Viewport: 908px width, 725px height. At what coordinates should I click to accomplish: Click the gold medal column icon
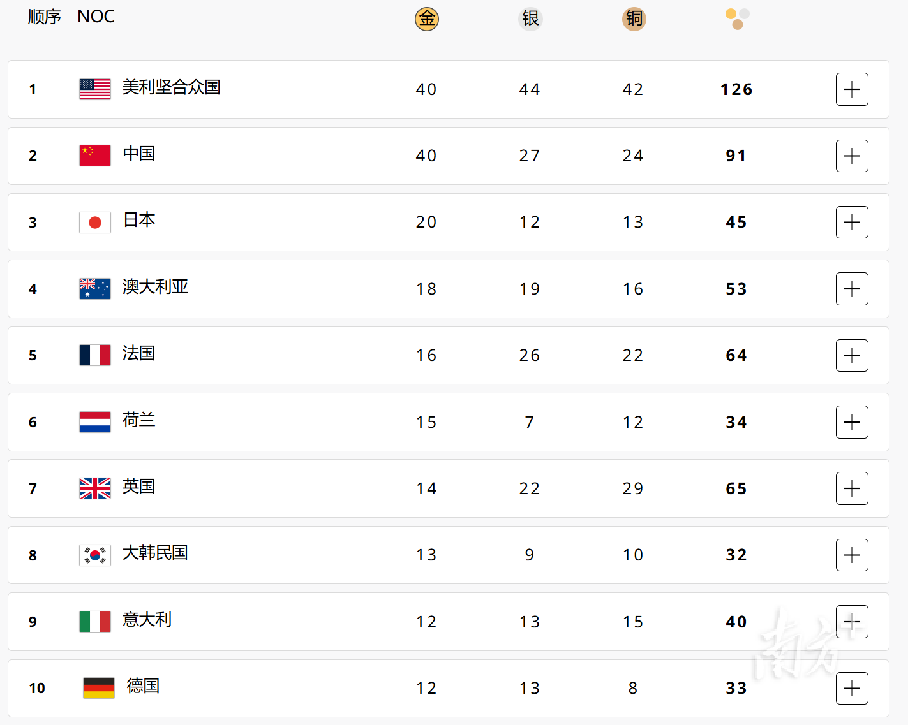(427, 18)
